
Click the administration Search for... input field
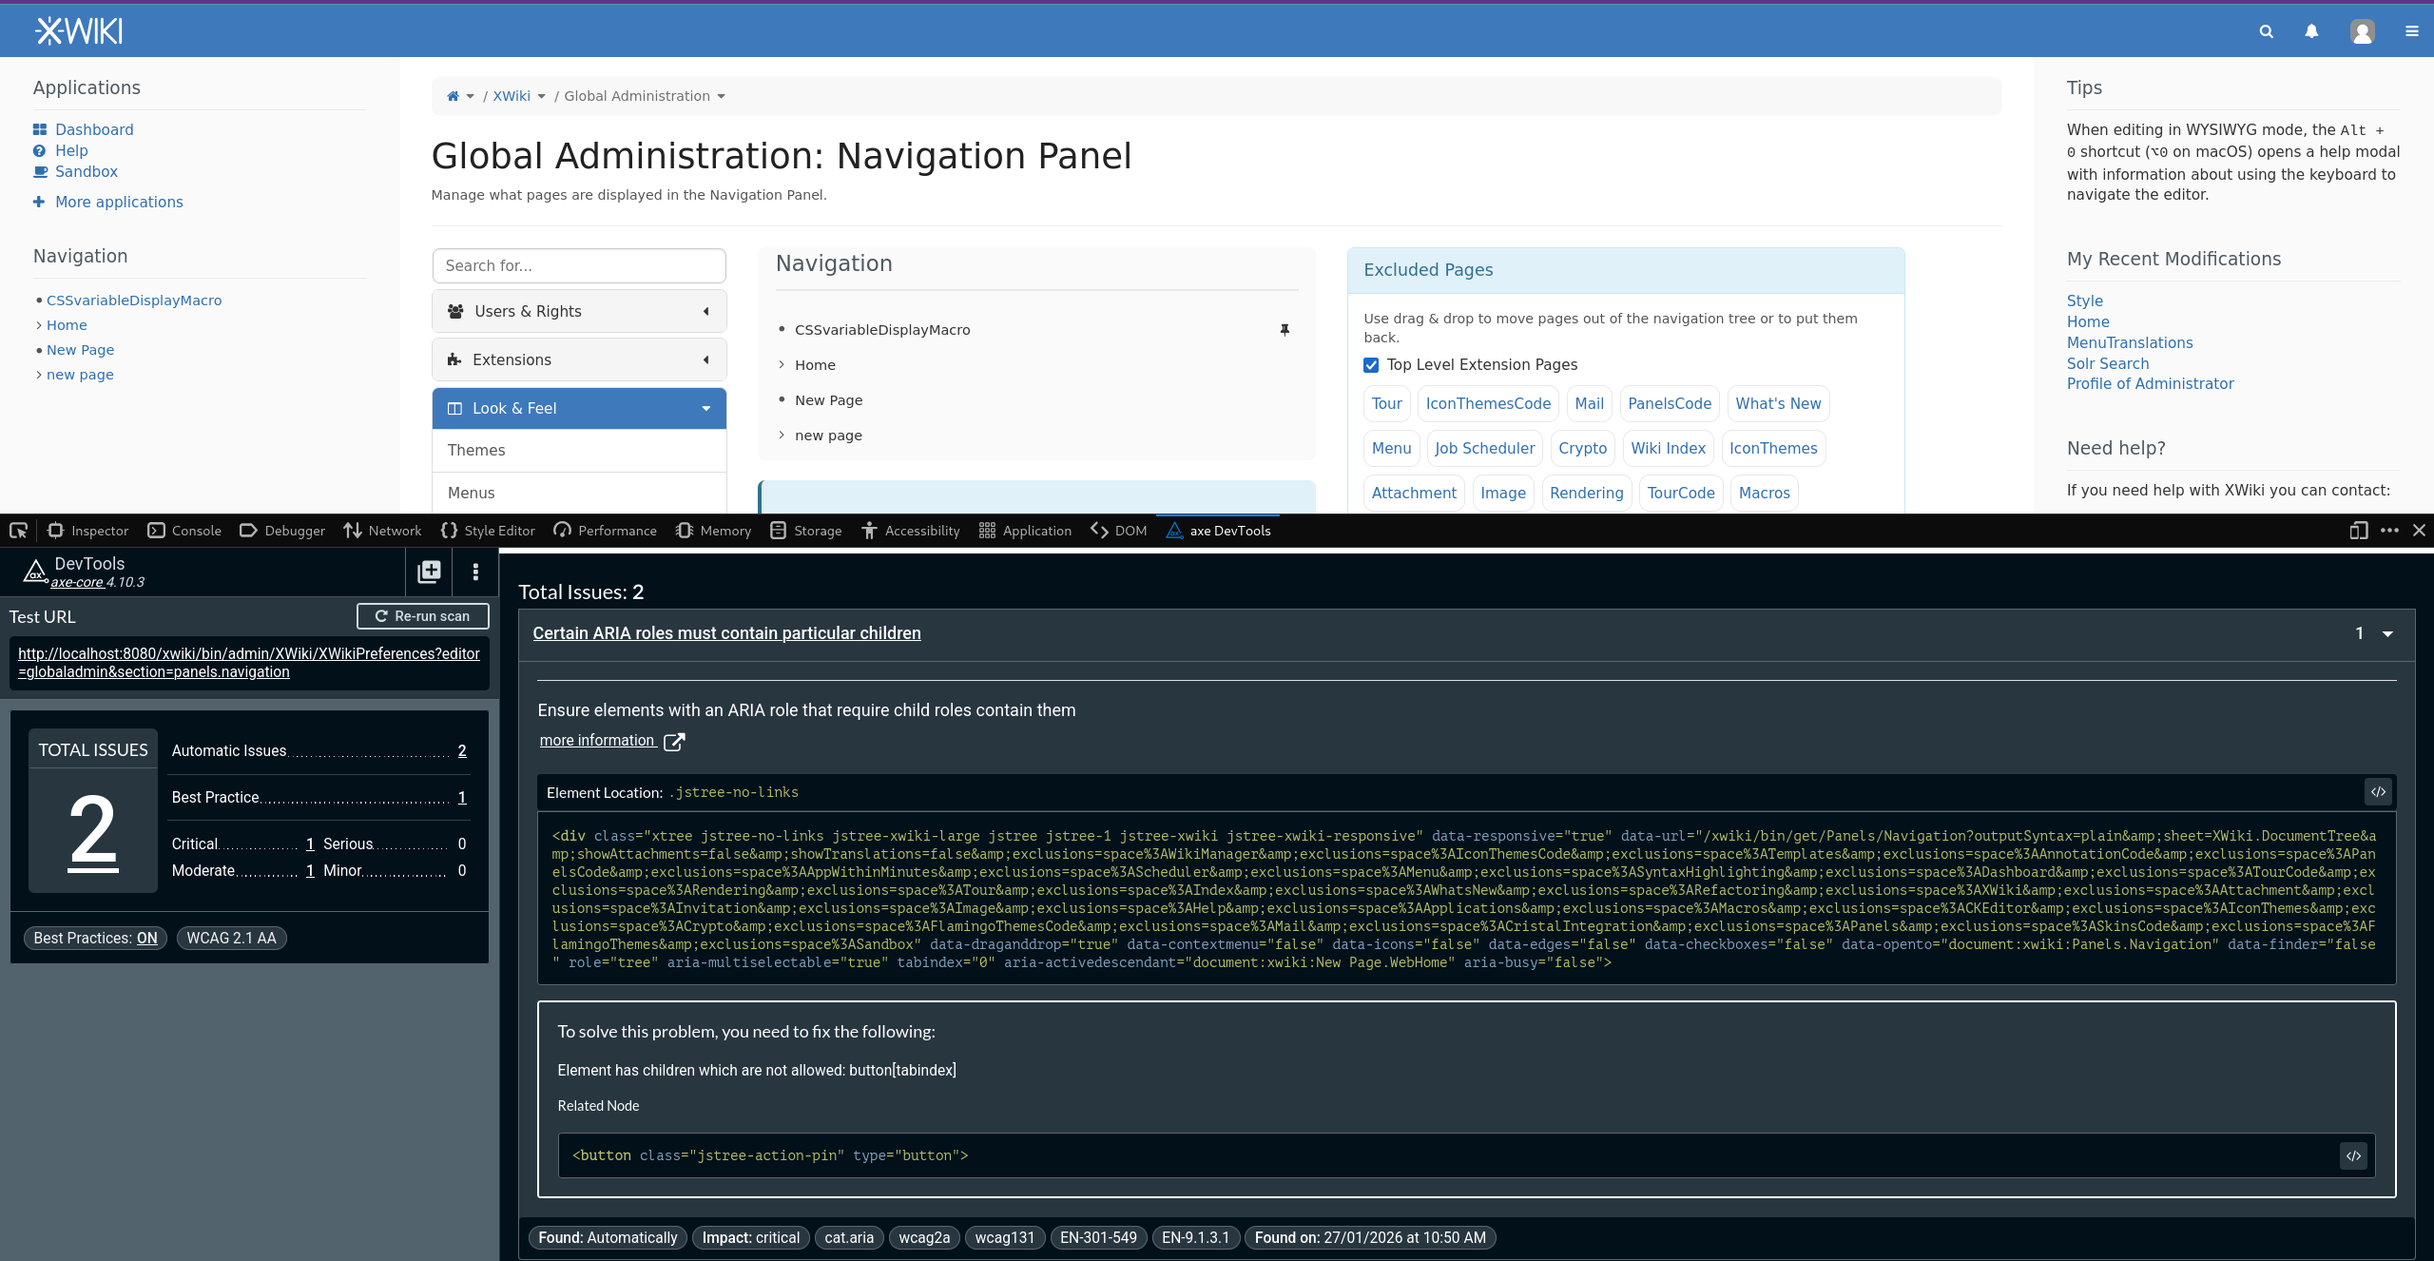tap(579, 266)
